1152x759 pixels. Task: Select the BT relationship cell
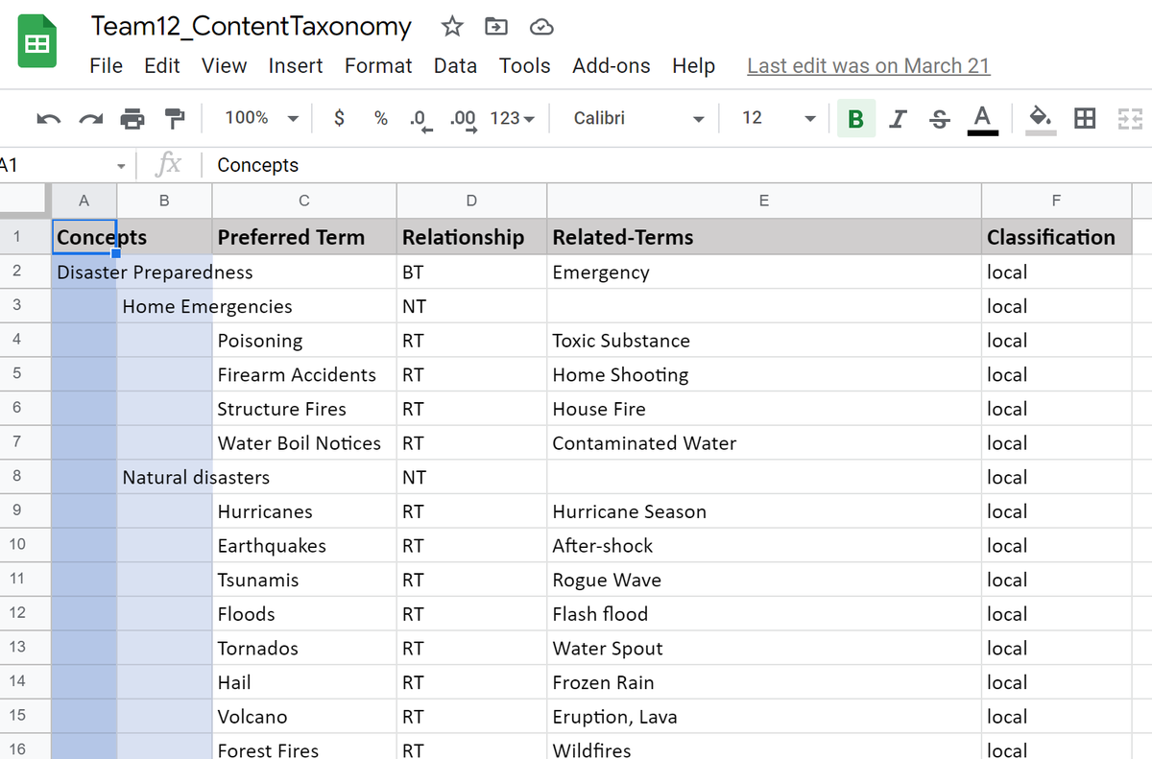[x=471, y=272]
